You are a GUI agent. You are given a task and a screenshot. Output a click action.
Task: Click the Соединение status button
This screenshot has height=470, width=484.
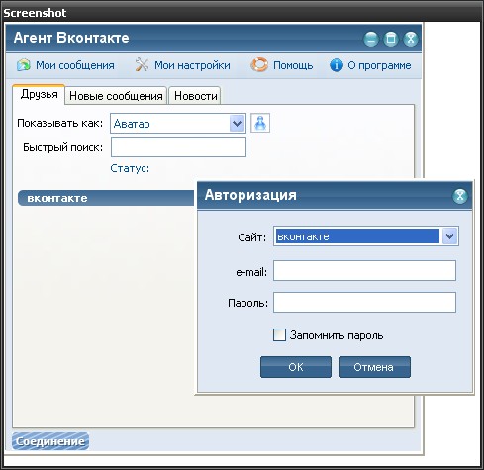coord(50,441)
